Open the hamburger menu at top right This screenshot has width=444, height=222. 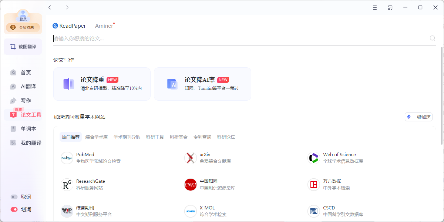[374, 7]
